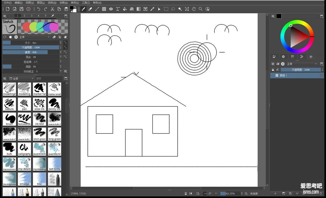Select the pen brush preset

click(x=24, y=104)
